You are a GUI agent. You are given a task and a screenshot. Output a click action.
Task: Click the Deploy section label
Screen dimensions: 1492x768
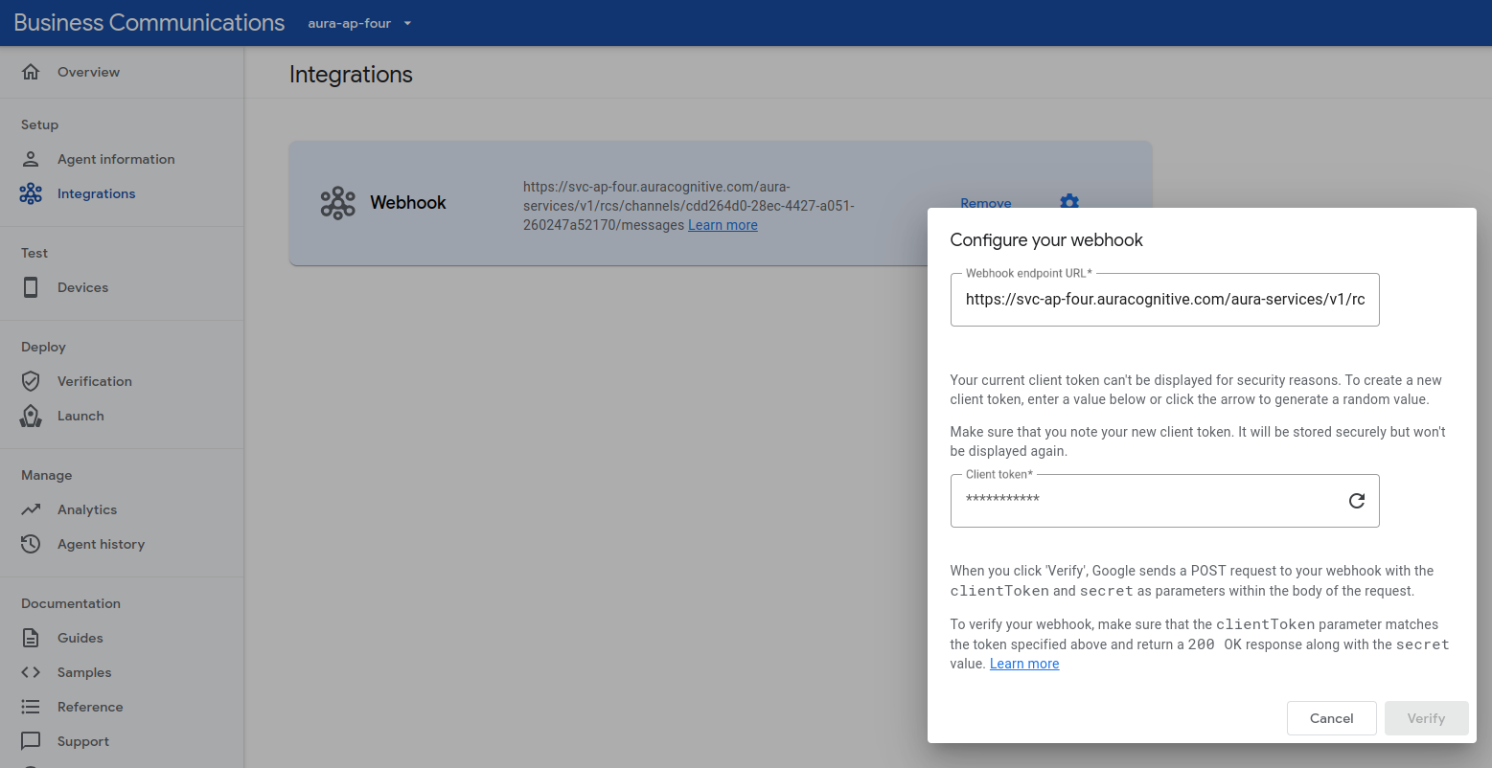click(43, 347)
